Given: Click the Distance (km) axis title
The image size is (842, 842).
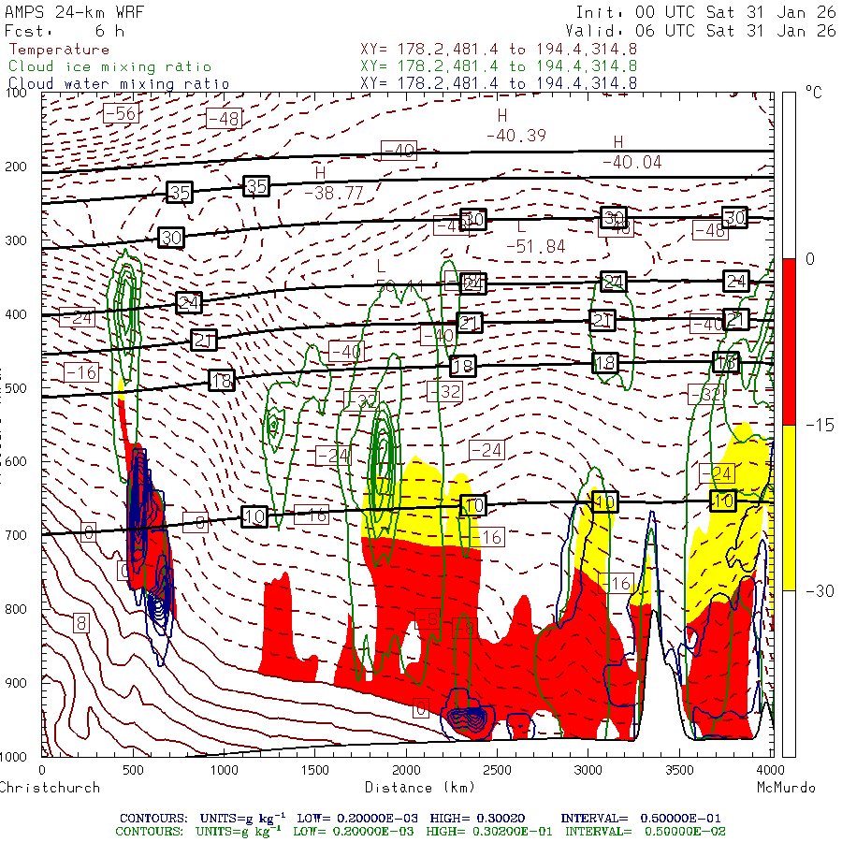Looking at the screenshot, I should click(420, 788).
